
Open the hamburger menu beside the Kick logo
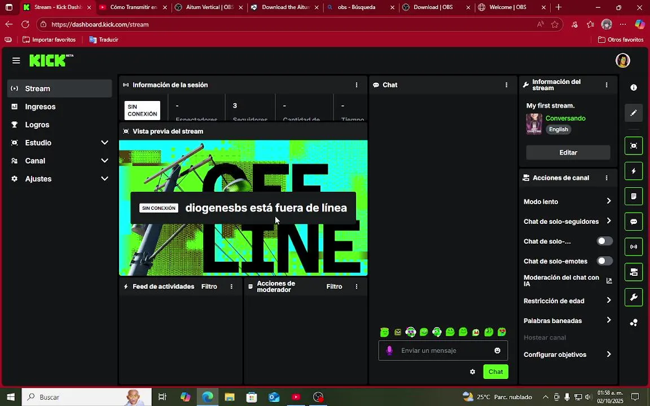click(x=16, y=61)
